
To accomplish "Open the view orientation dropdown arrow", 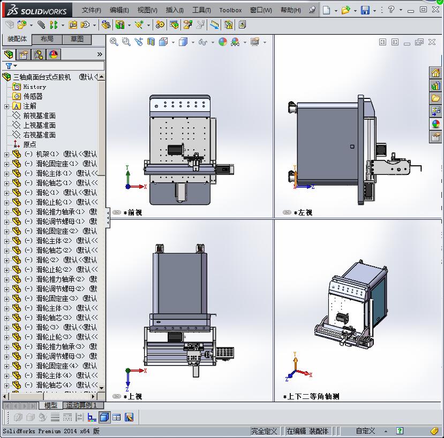I will click(x=172, y=42).
